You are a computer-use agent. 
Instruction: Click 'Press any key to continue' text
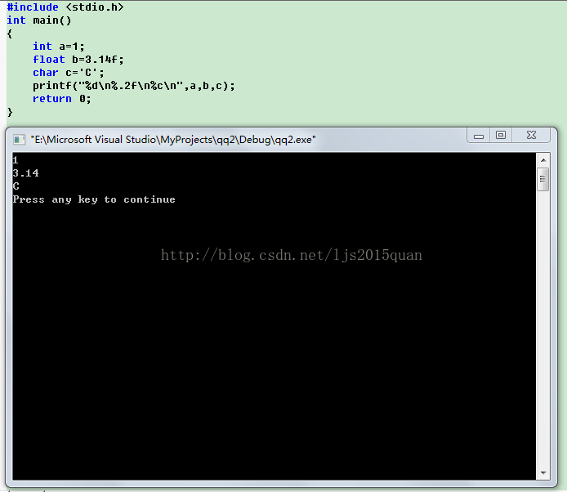94,199
